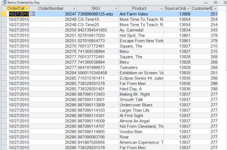Click OrderNumber cell 26250
The height and width of the screenshot is (150, 227).
[53, 30]
